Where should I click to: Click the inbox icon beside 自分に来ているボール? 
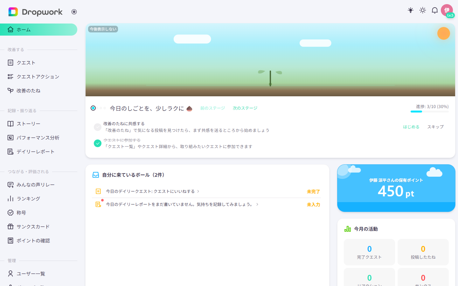96,175
